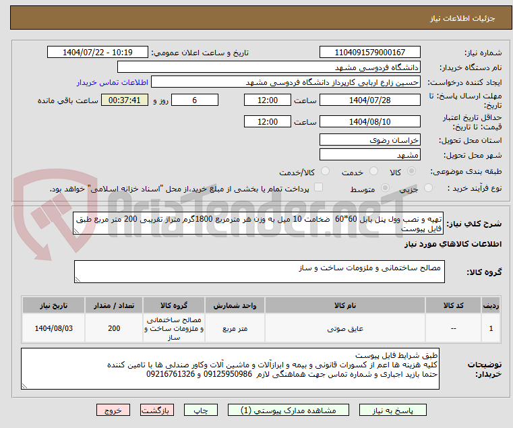Click the resize grip of گروه کالا textarea
The image size is (513, 428).
(78, 280)
